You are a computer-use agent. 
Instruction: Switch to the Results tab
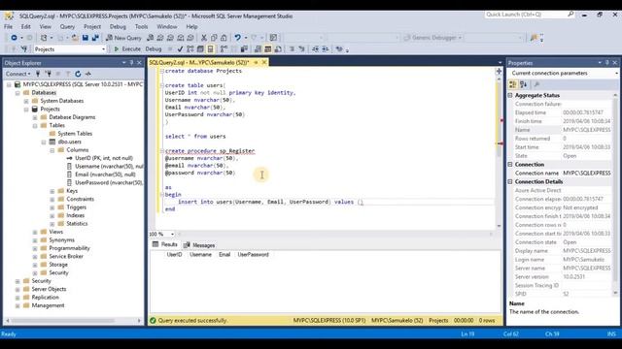click(165, 244)
